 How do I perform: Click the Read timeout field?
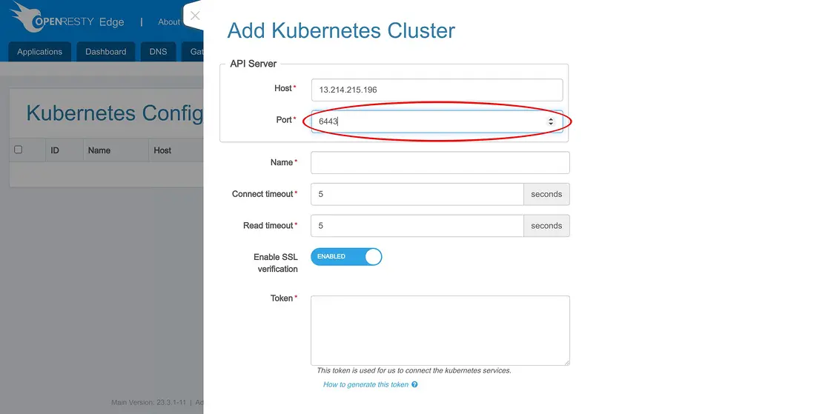[417, 226]
